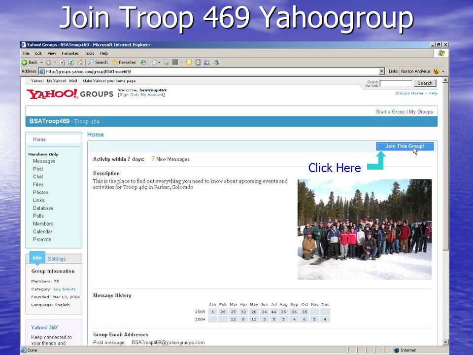Switch to the Settings tab
The image size is (473, 355).
(57, 259)
